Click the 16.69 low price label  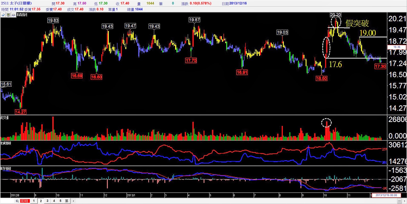(77, 76)
